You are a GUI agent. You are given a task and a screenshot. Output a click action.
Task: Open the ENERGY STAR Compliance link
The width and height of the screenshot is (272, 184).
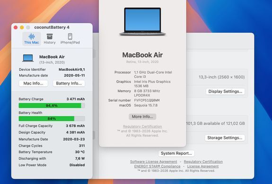[x=157, y=166]
